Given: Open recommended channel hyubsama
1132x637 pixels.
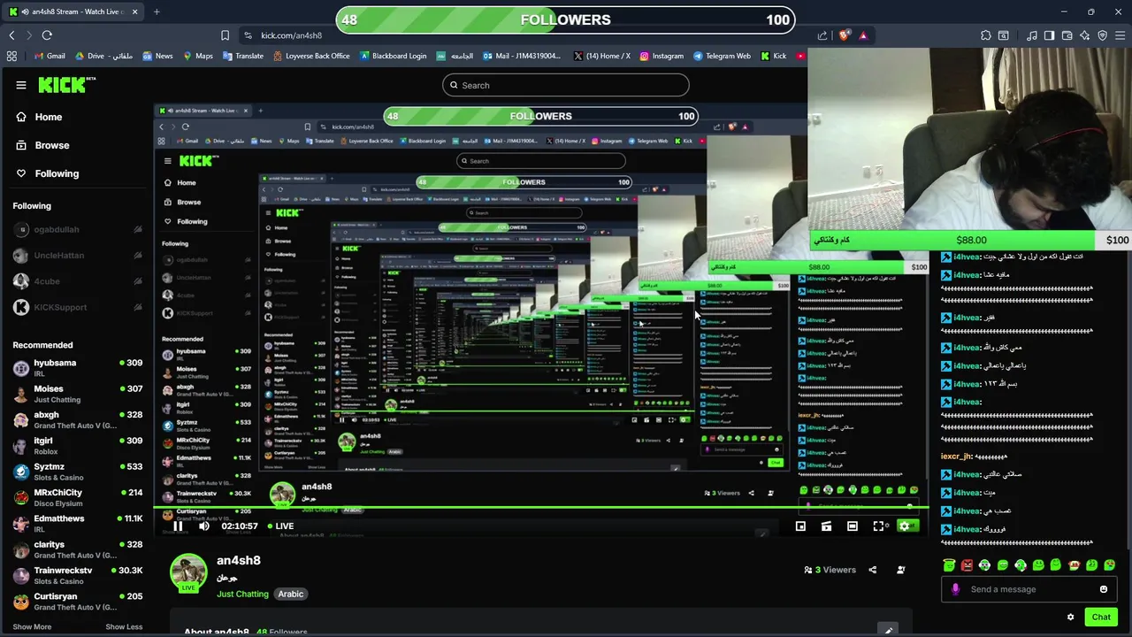Looking at the screenshot, I should [78, 367].
